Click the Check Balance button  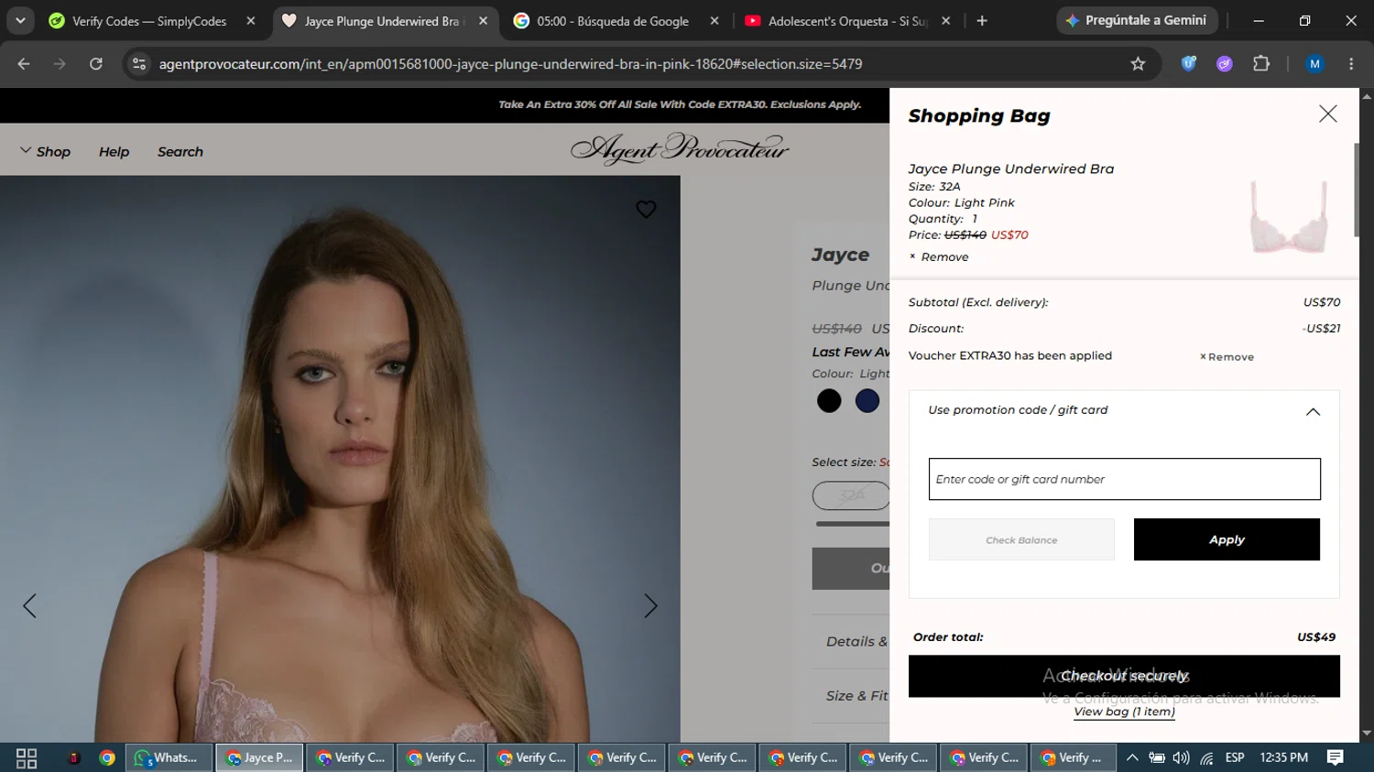(1021, 539)
